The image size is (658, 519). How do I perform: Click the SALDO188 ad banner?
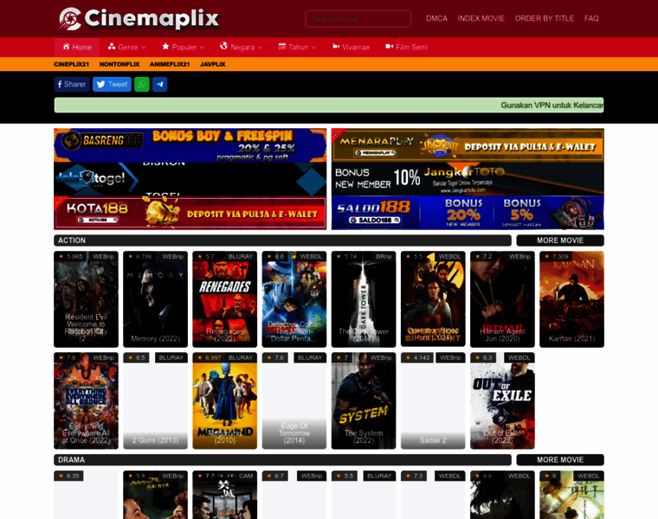tap(468, 213)
